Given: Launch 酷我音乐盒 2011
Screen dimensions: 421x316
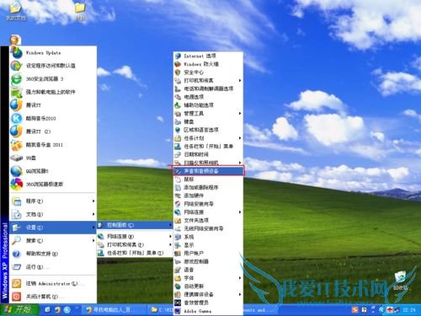Looking at the screenshot, I should (x=53, y=145).
